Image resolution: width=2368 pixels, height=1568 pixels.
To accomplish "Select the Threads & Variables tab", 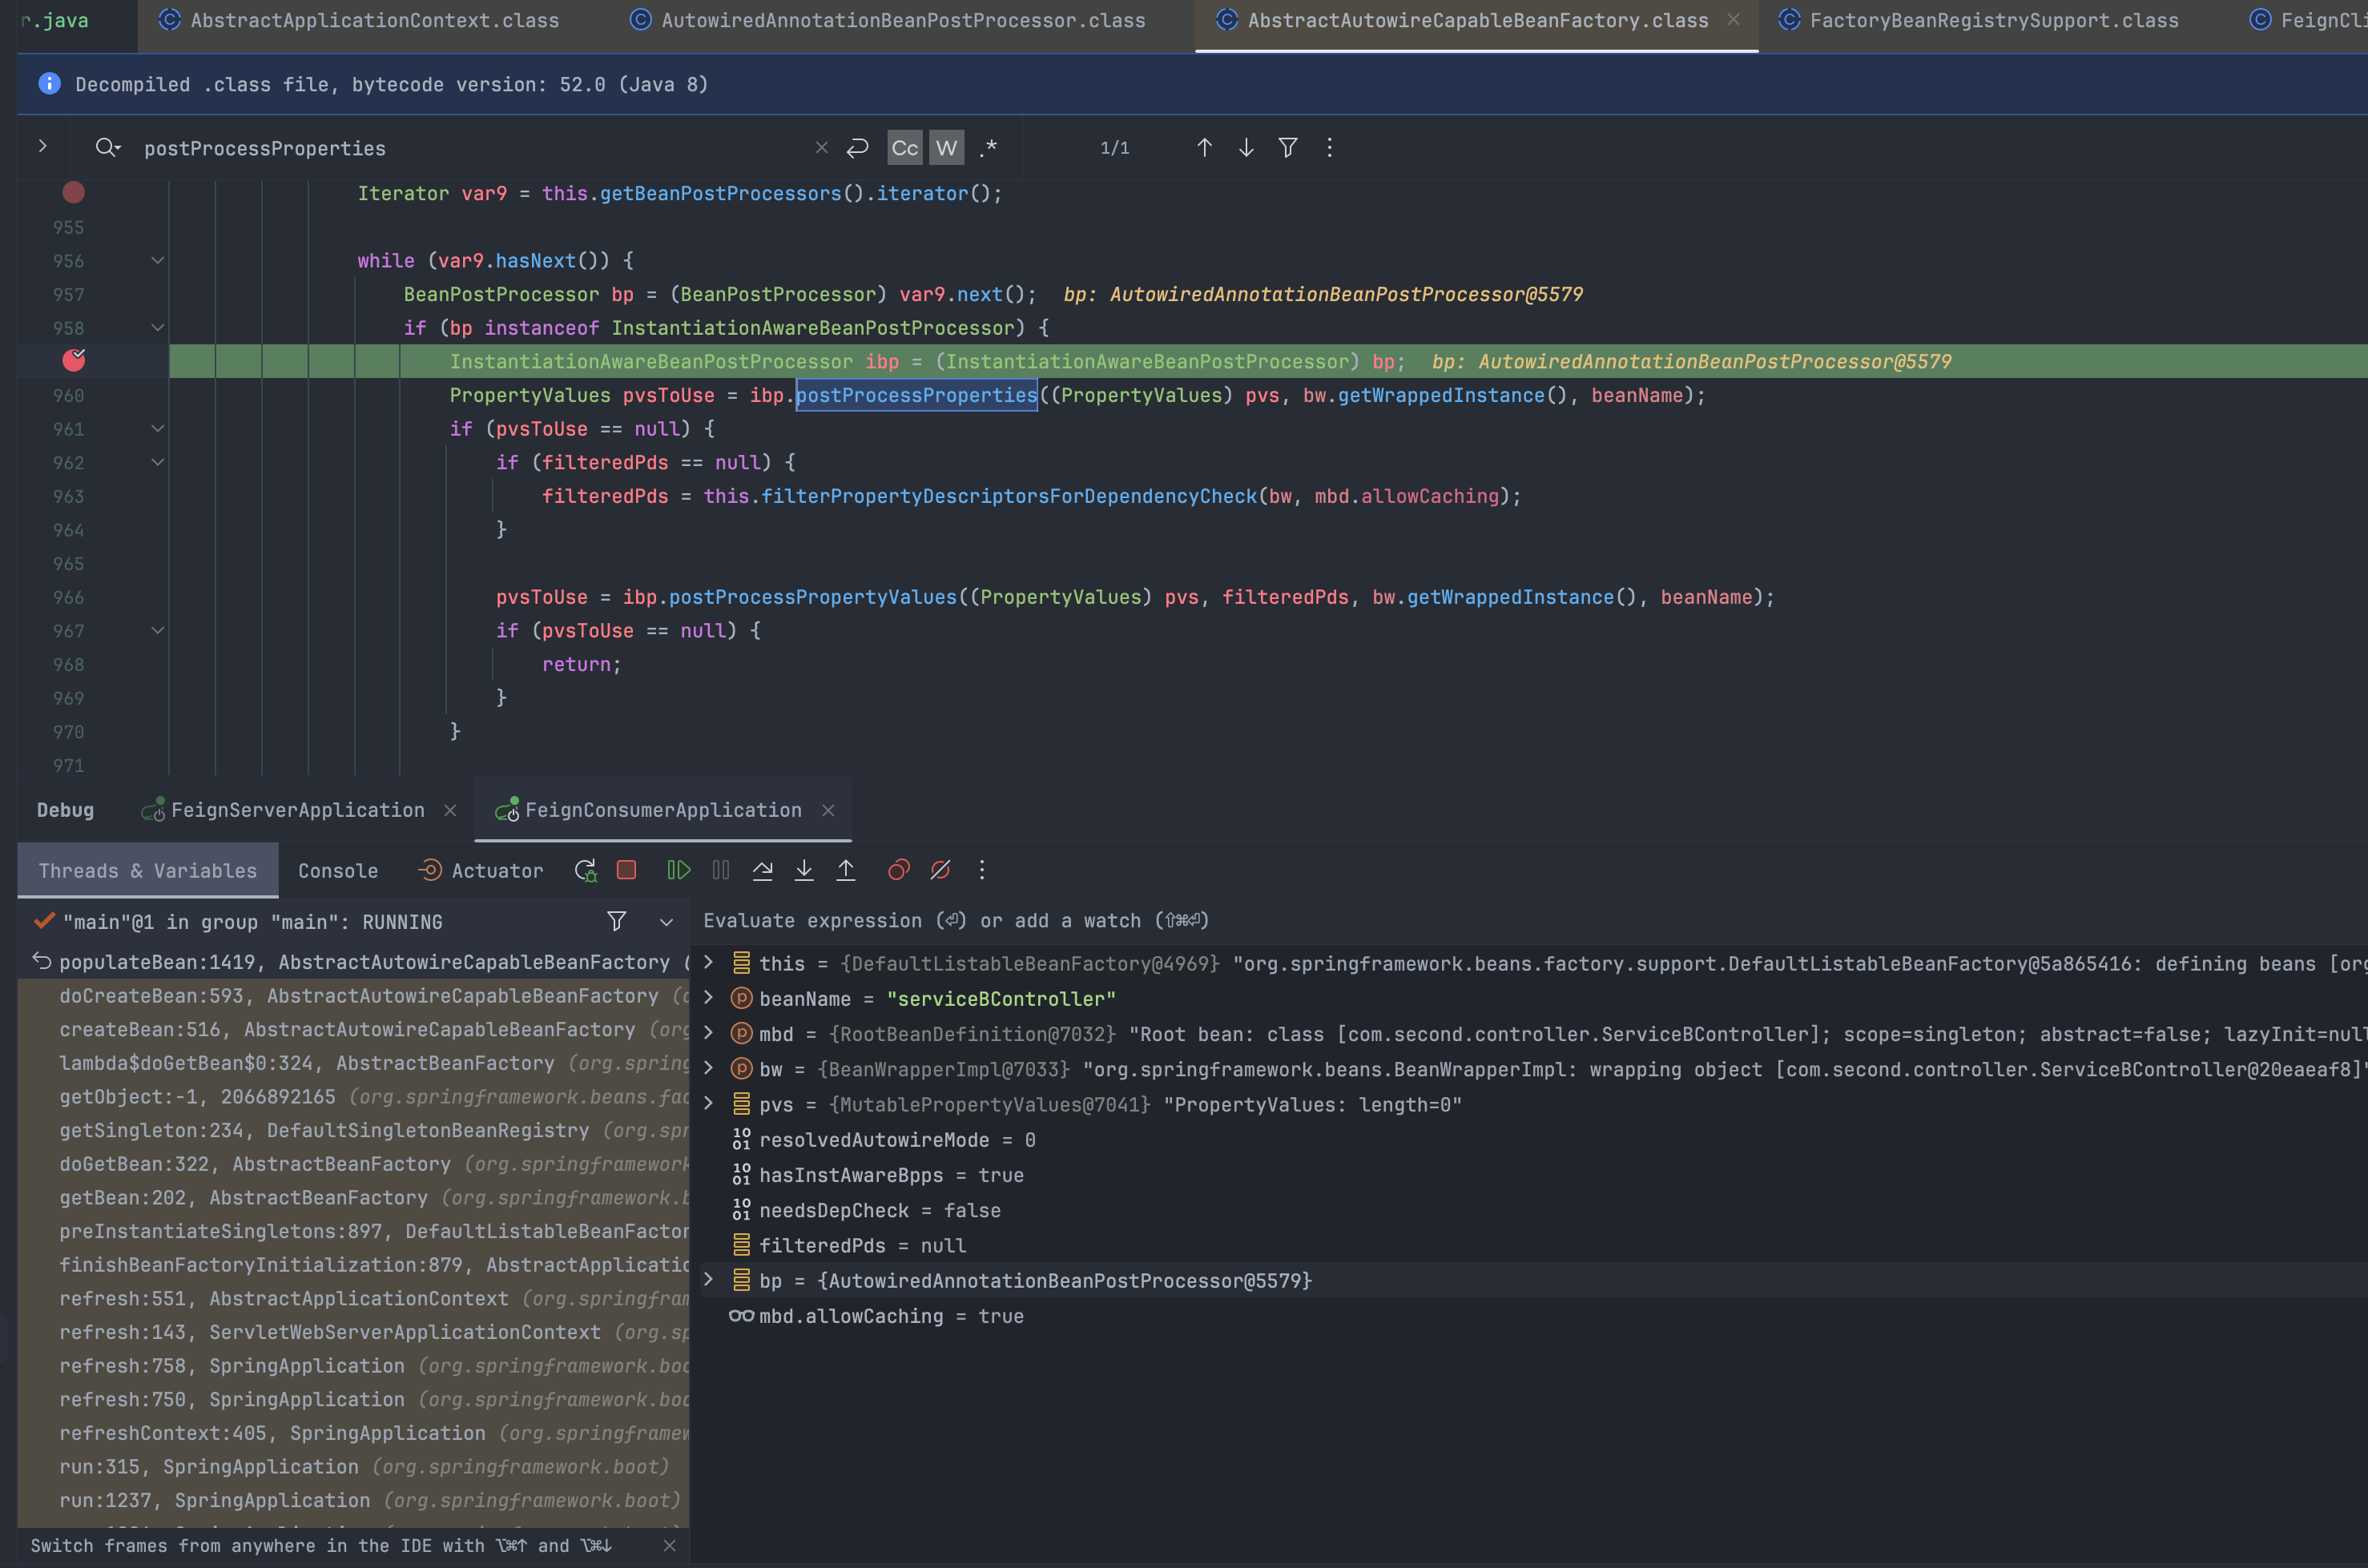I will pos(148,871).
